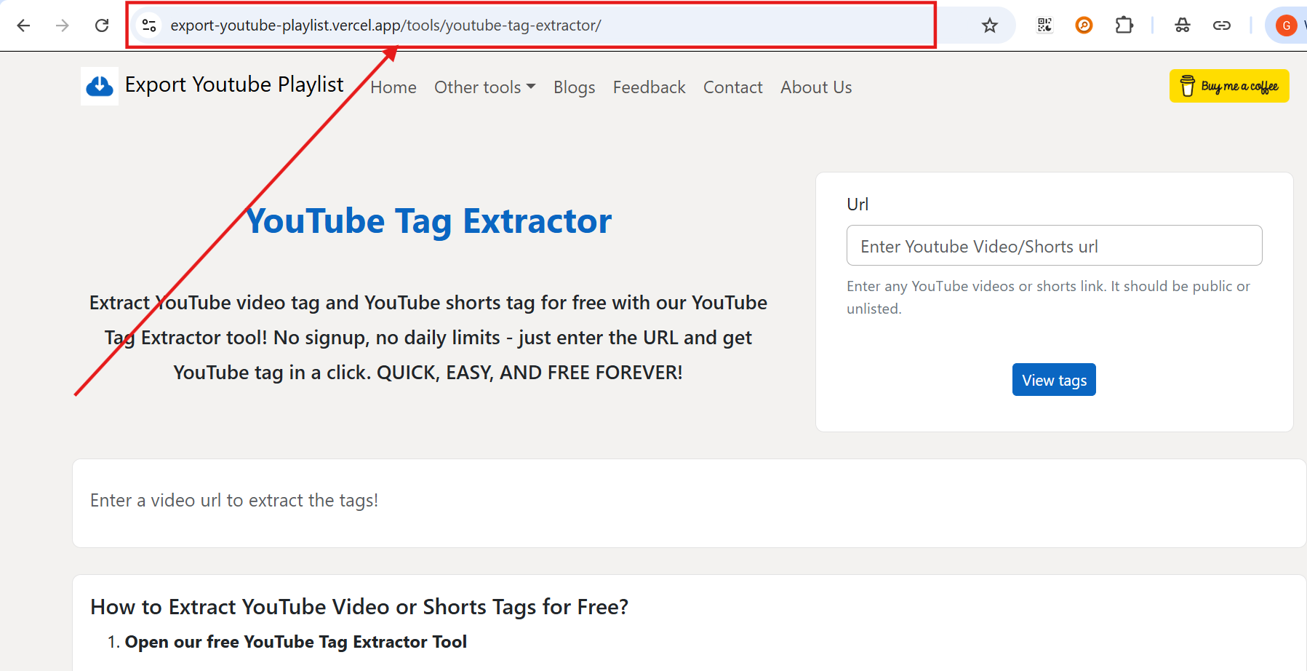Open the About Us link
This screenshot has height=671, width=1307.
coord(815,87)
